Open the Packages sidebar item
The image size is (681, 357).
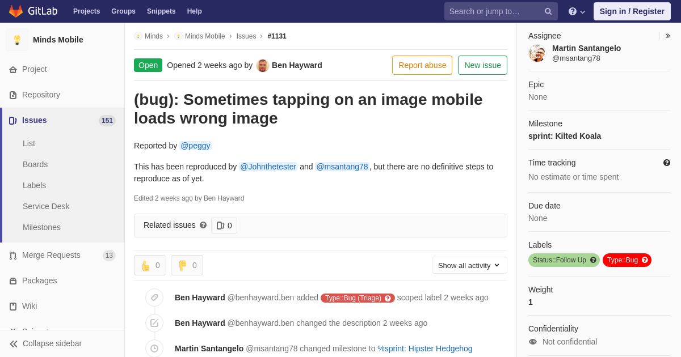point(39,280)
